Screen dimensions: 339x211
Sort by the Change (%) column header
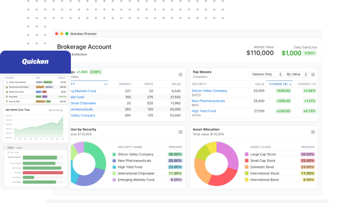tap(307, 84)
